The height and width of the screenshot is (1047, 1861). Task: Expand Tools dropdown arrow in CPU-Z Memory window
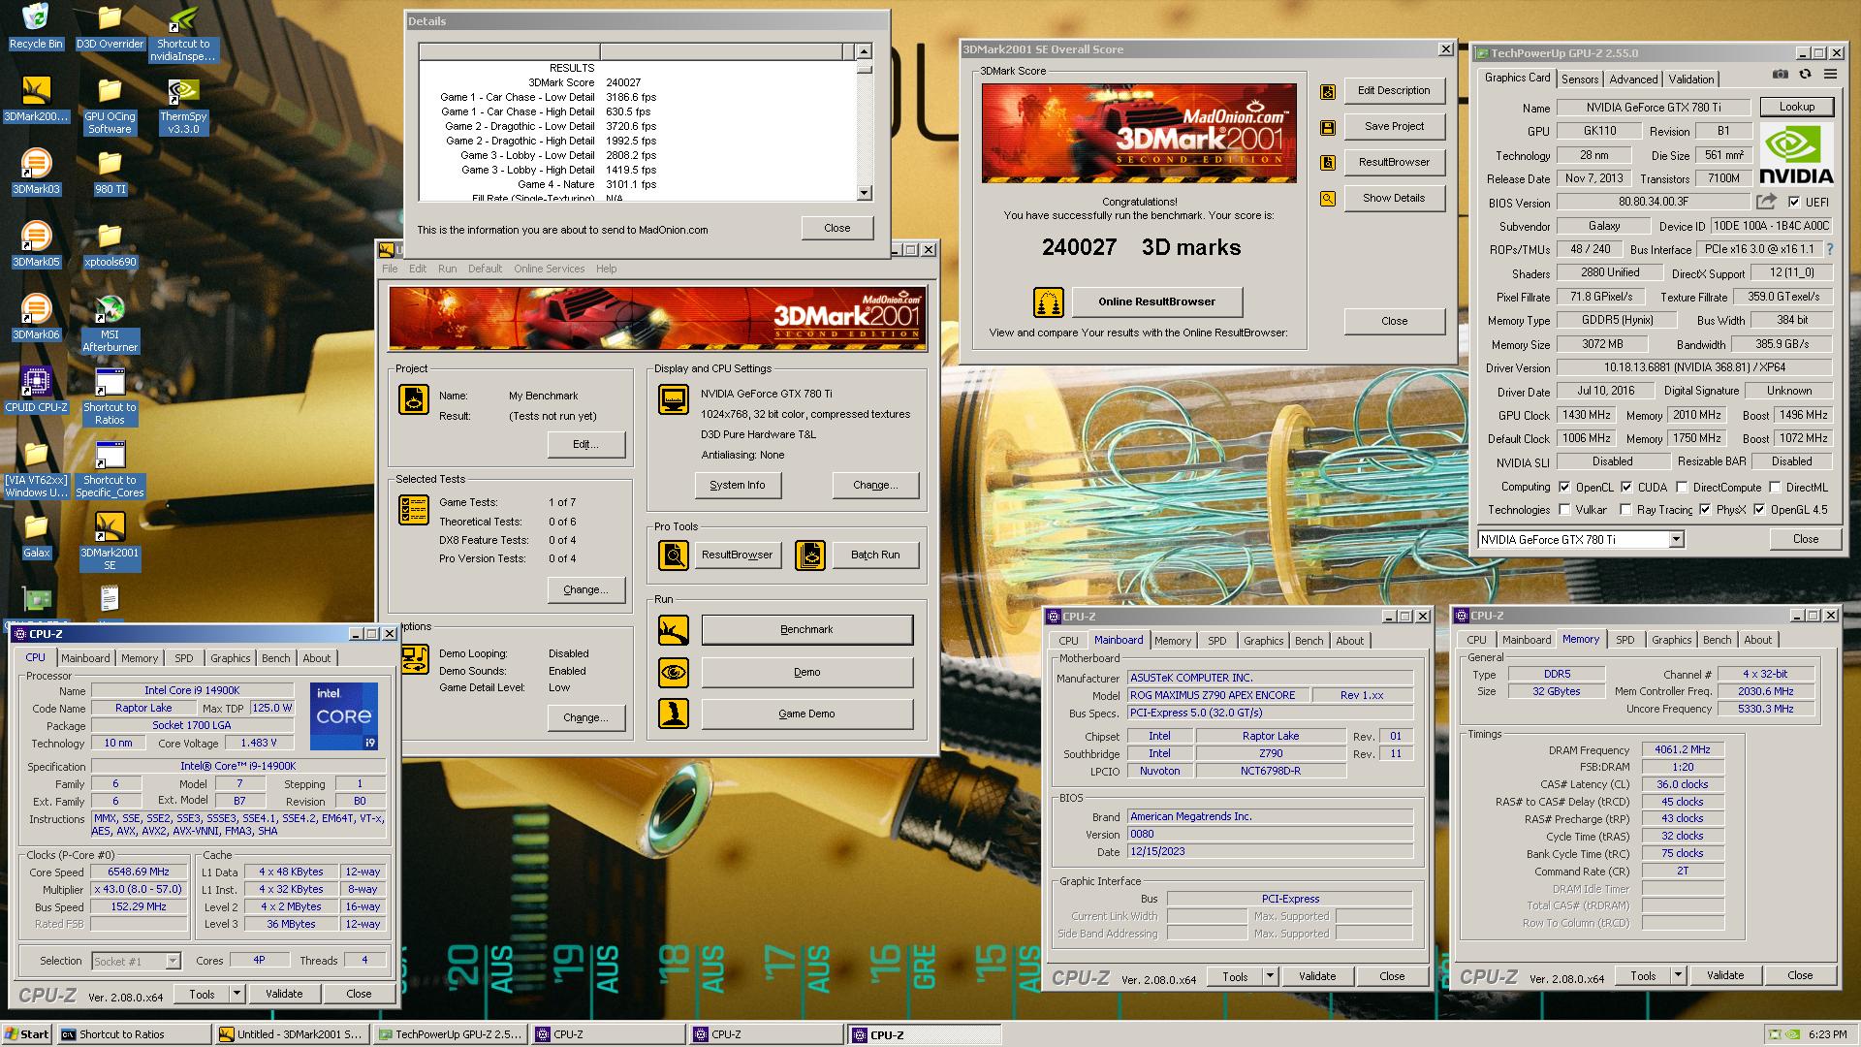tap(1677, 975)
